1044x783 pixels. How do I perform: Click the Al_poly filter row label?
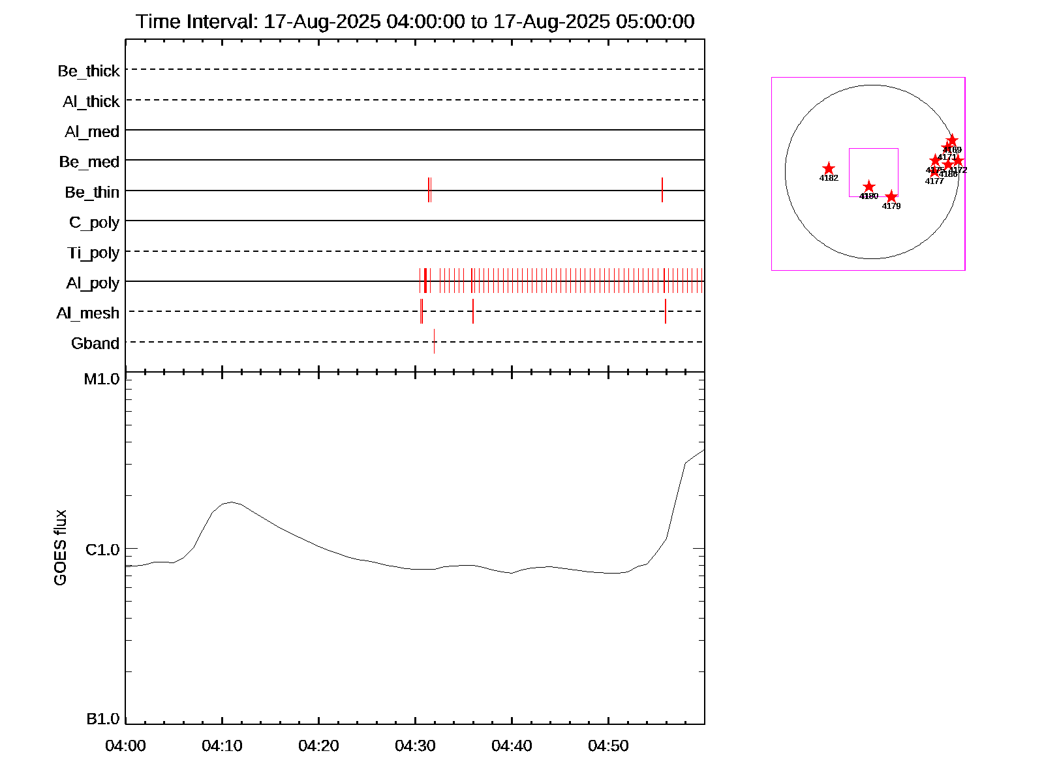point(93,283)
